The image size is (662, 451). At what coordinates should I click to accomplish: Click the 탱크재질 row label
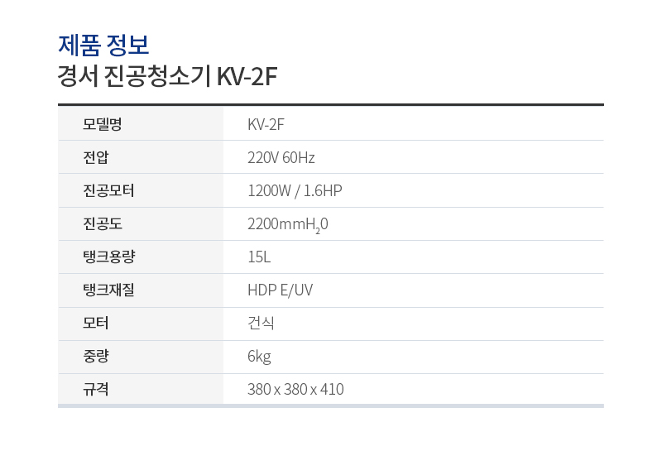coord(108,290)
